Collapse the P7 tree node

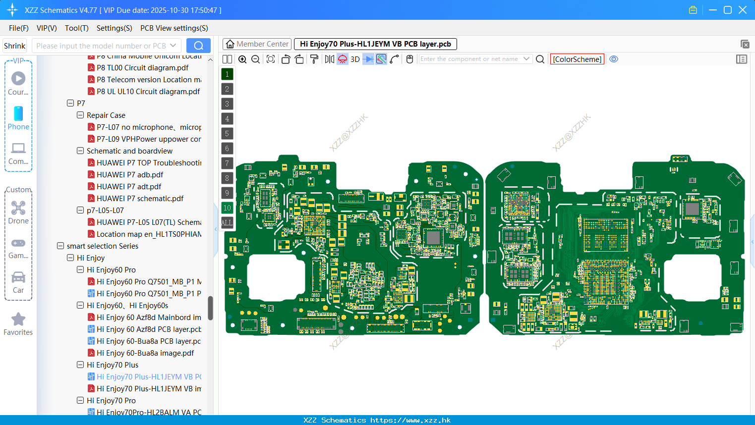pyautogui.click(x=70, y=103)
